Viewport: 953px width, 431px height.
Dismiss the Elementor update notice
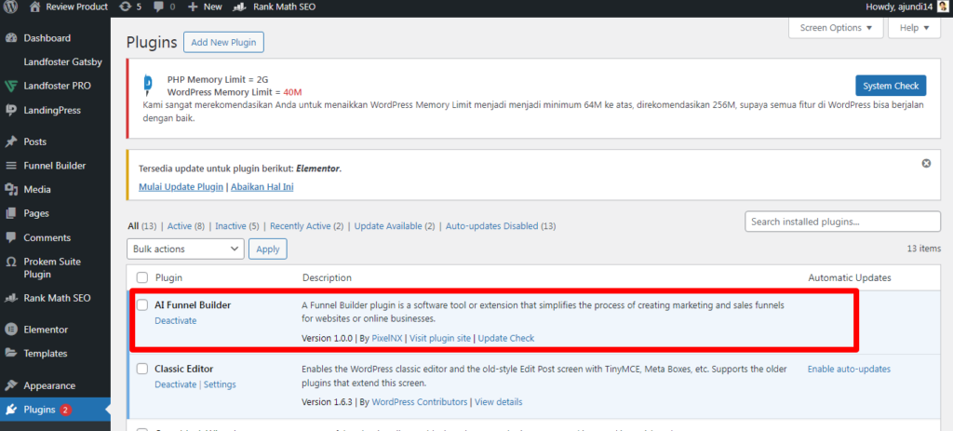tap(926, 163)
